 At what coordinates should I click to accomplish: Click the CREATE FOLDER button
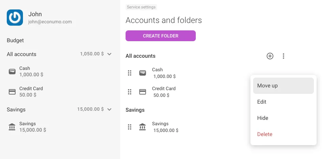(x=161, y=36)
